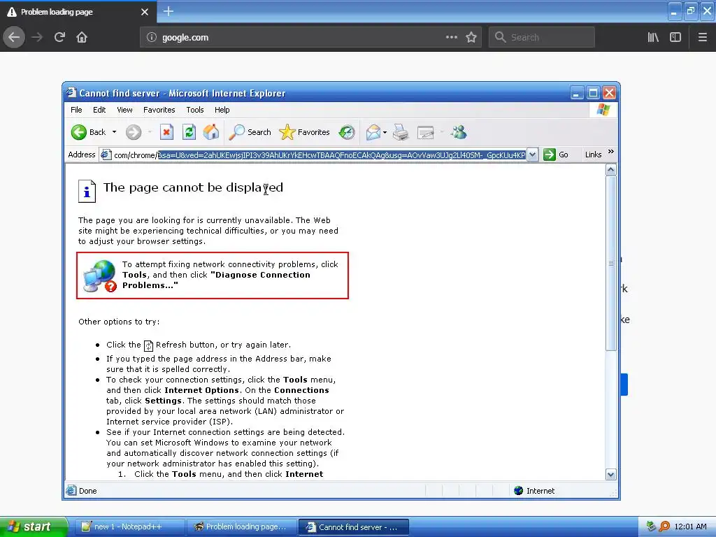Open the Help menu in Internet Explorer
The height and width of the screenshot is (537, 716).
(x=222, y=110)
